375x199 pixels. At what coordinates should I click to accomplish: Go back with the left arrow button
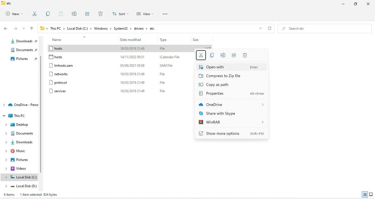tap(6, 28)
